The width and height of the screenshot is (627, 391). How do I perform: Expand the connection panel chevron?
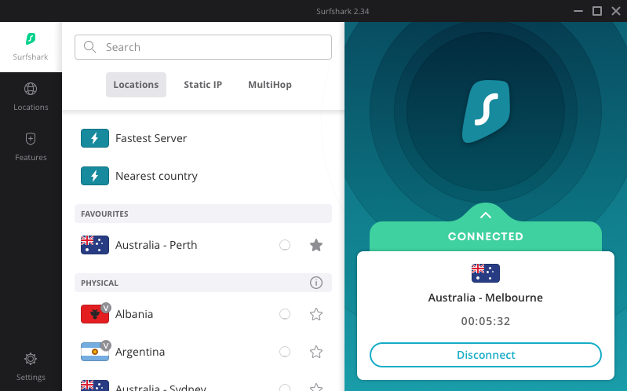click(x=485, y=215)
